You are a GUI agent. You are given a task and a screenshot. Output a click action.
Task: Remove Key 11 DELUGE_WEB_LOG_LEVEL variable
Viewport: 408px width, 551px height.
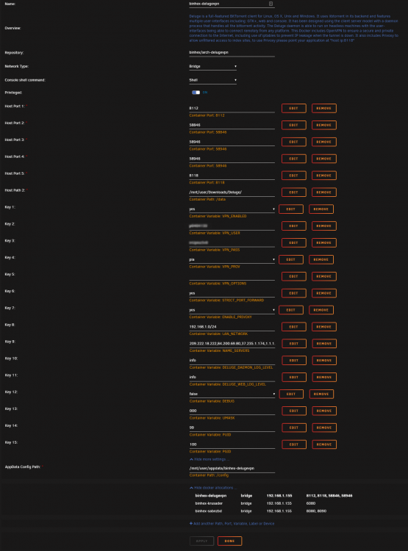(x=324, y=378)
